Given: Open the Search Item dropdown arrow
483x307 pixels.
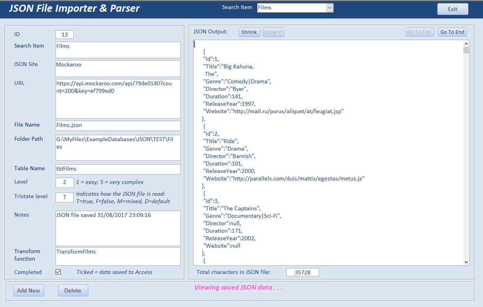Looking at the screenshot, I should tap(330, 7).
